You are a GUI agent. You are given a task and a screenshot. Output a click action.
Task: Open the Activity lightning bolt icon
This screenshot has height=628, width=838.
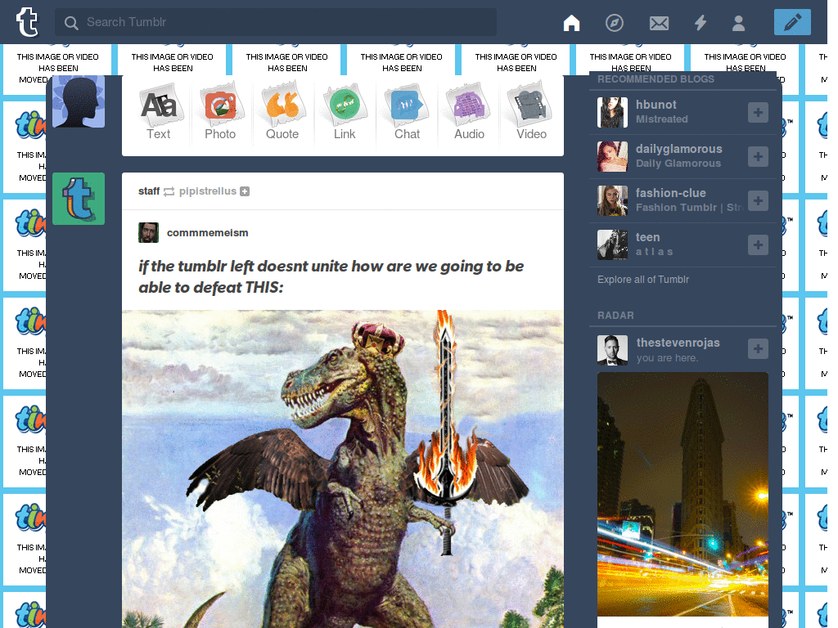701,23
